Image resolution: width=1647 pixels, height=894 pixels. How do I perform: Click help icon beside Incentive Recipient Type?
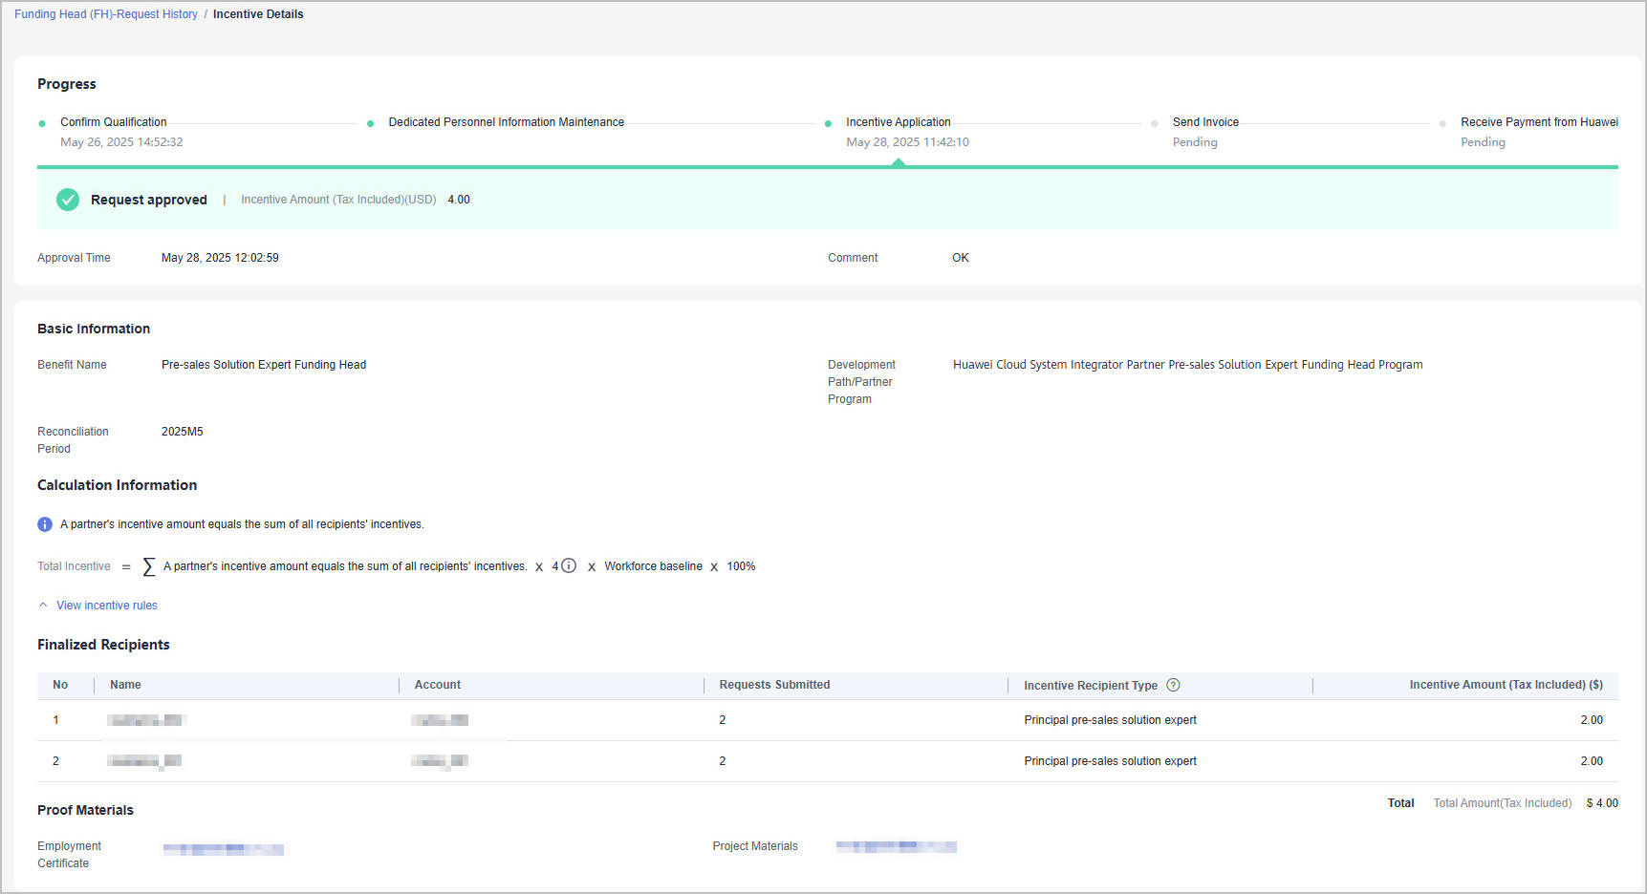(1173, 685)
